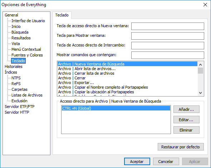The image size is (211, 168).
Task: Open the Búsqueda options page
Action: click(20, 32)
